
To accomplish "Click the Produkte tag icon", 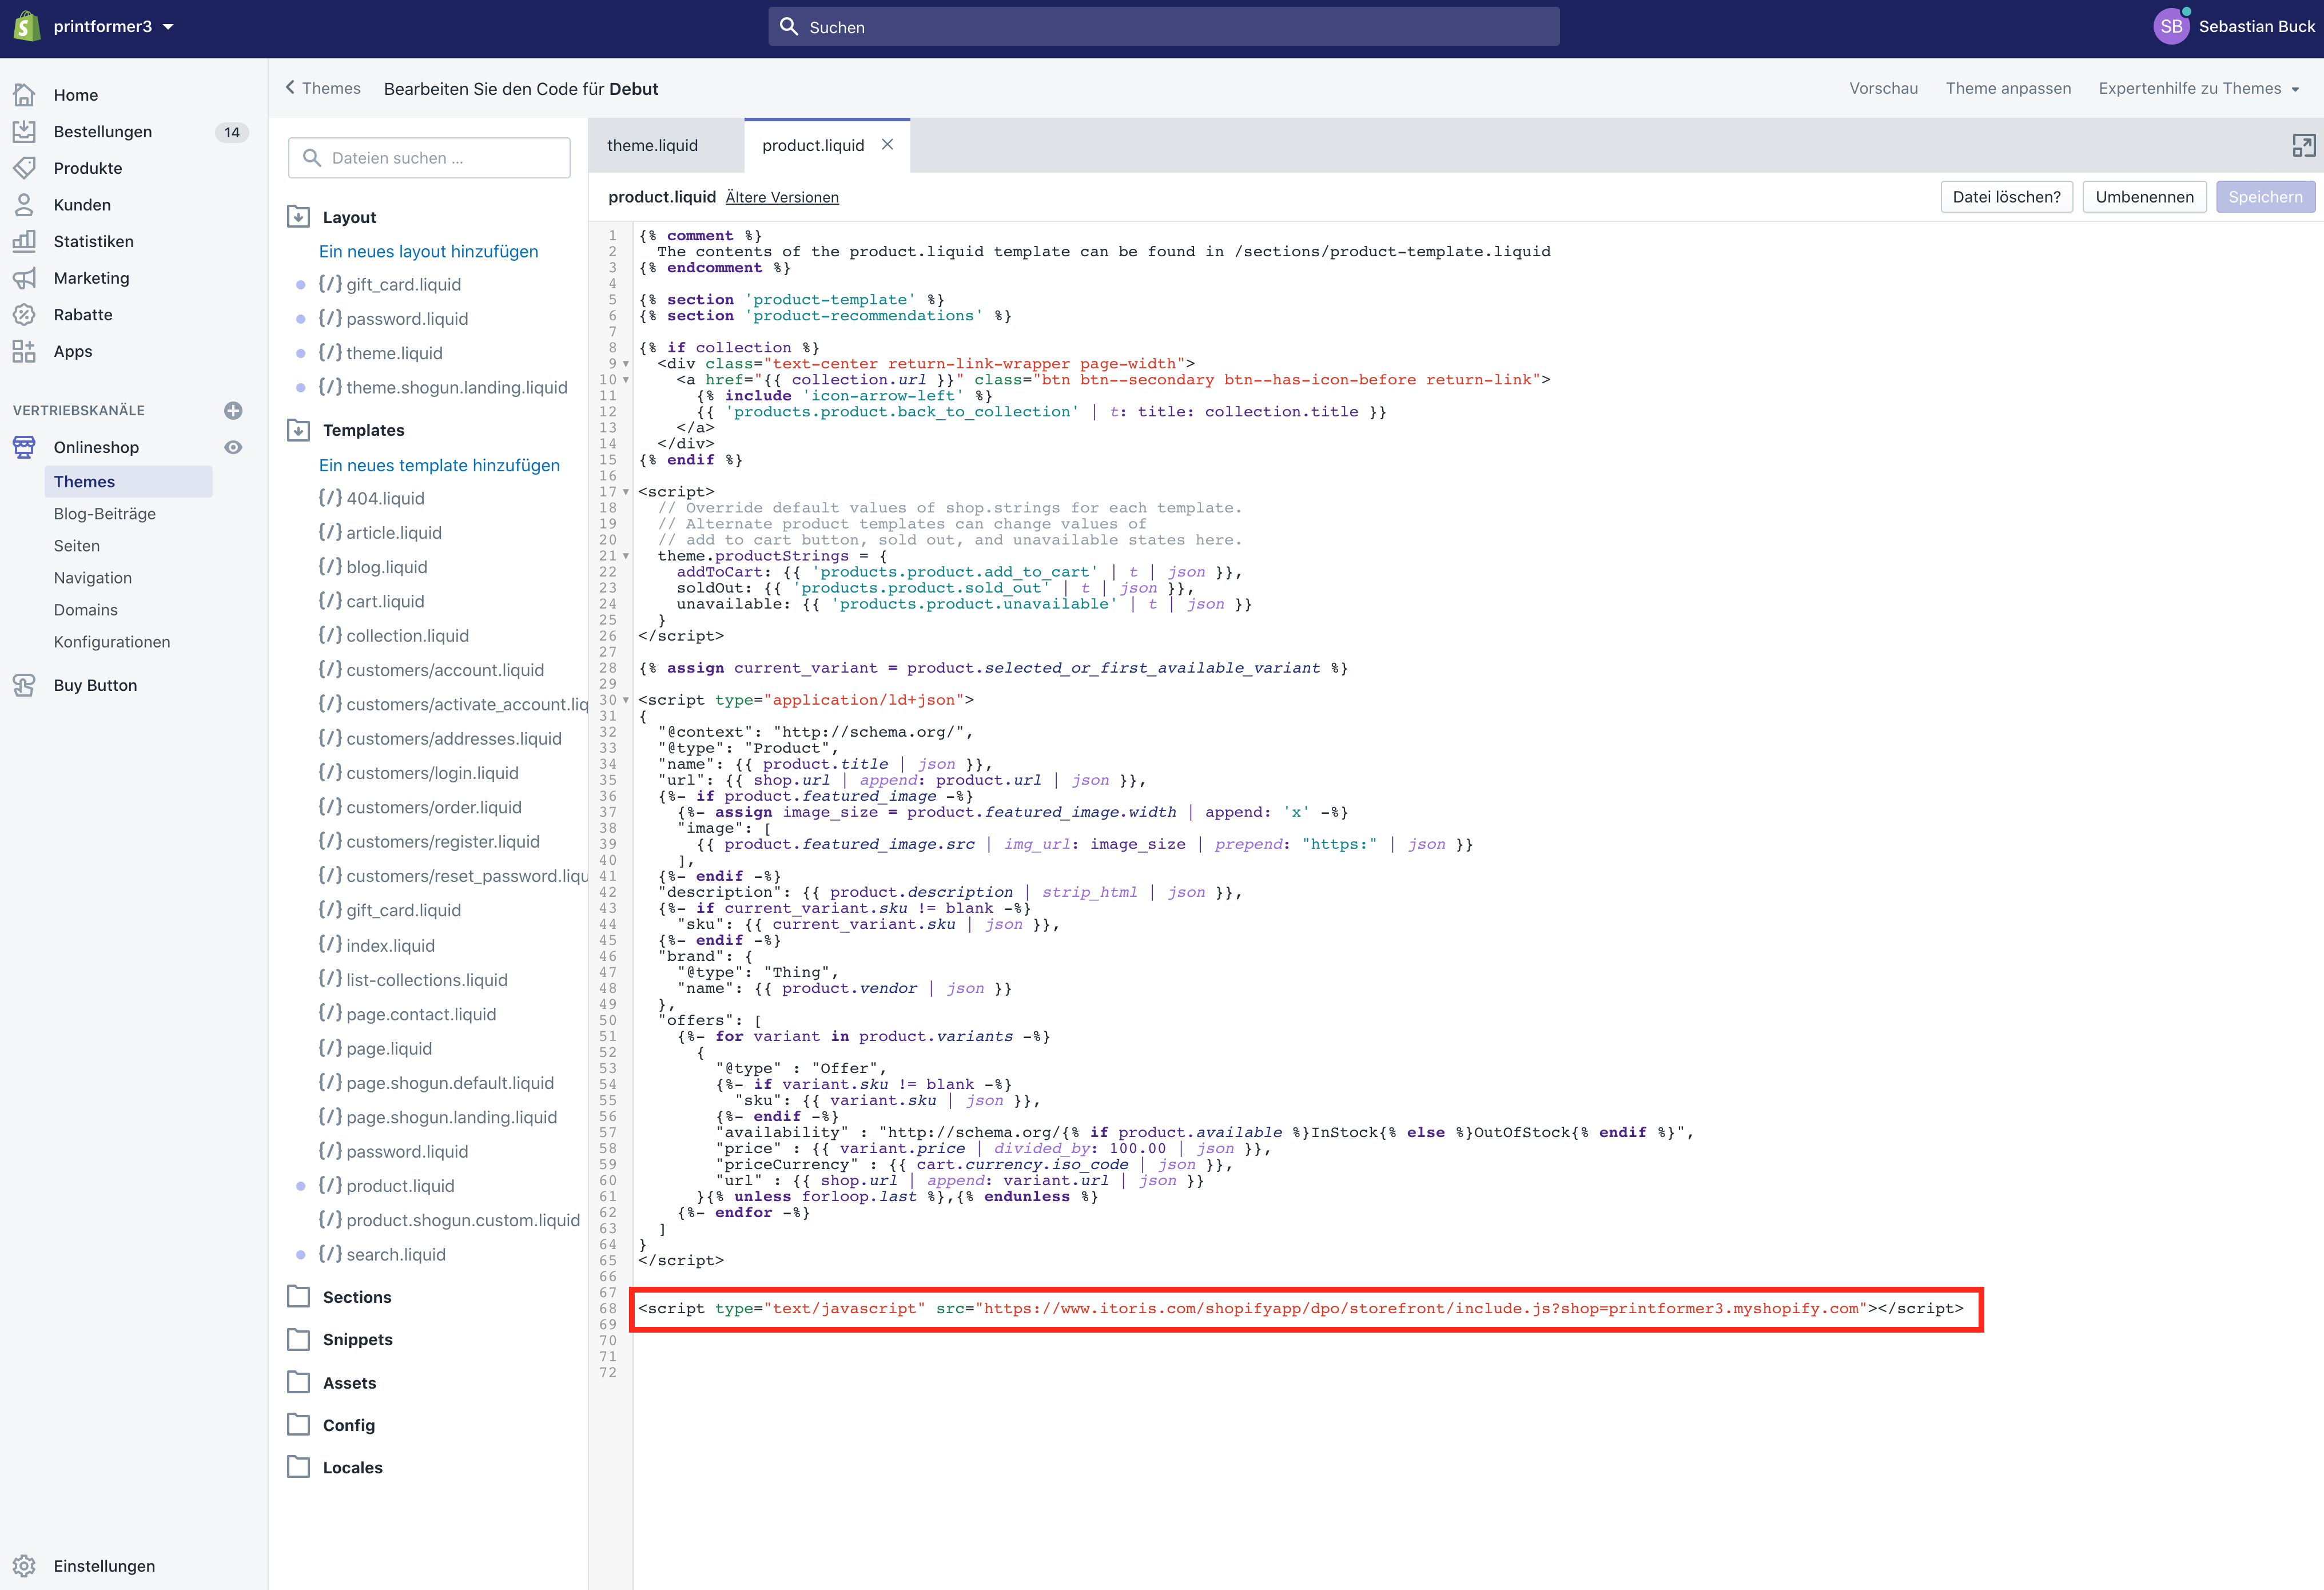I will coord(24,168).
